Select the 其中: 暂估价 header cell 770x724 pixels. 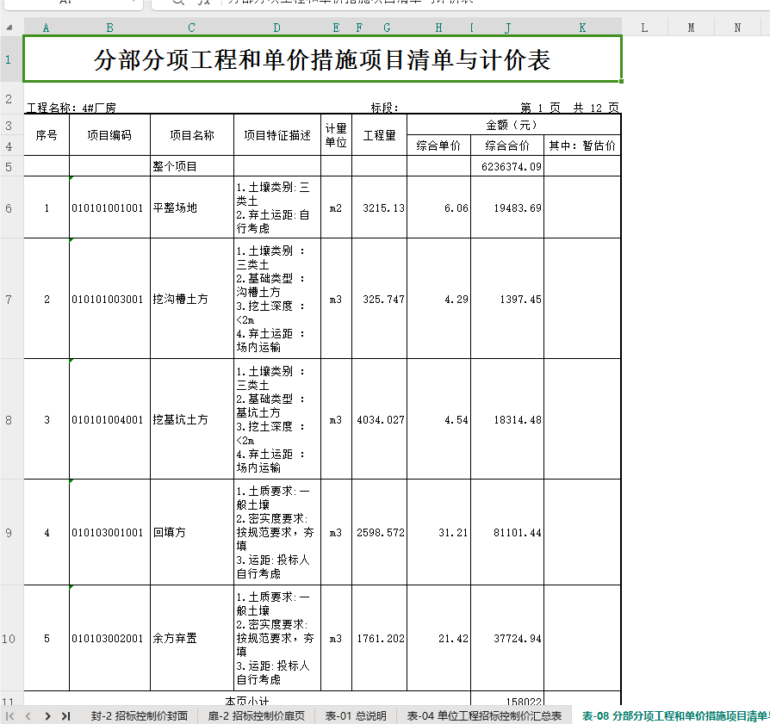point(582,145)
